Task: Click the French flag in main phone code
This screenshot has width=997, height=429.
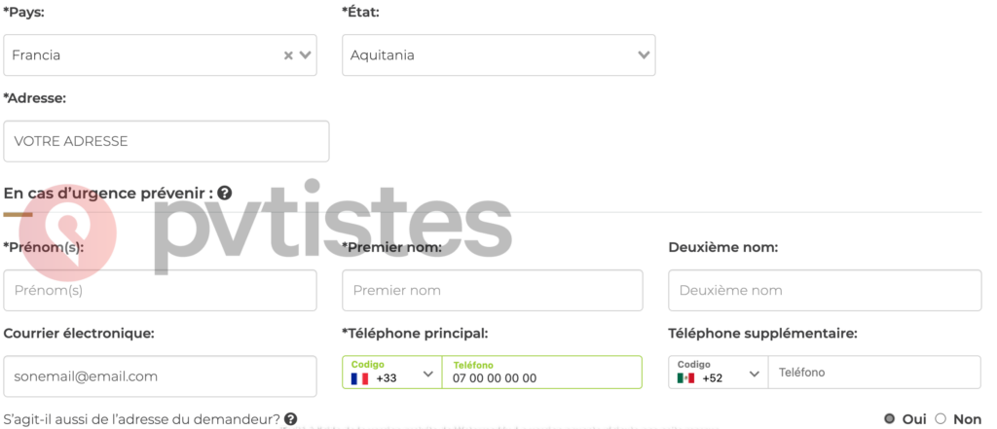Action: (359, 378)
